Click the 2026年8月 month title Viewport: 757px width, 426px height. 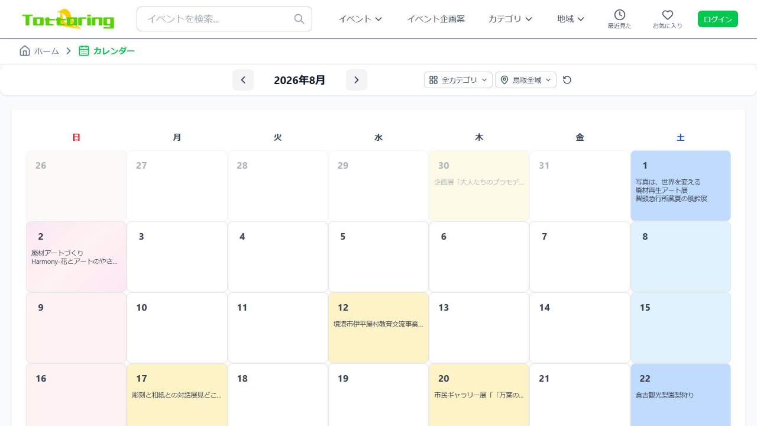click(300, 80)
